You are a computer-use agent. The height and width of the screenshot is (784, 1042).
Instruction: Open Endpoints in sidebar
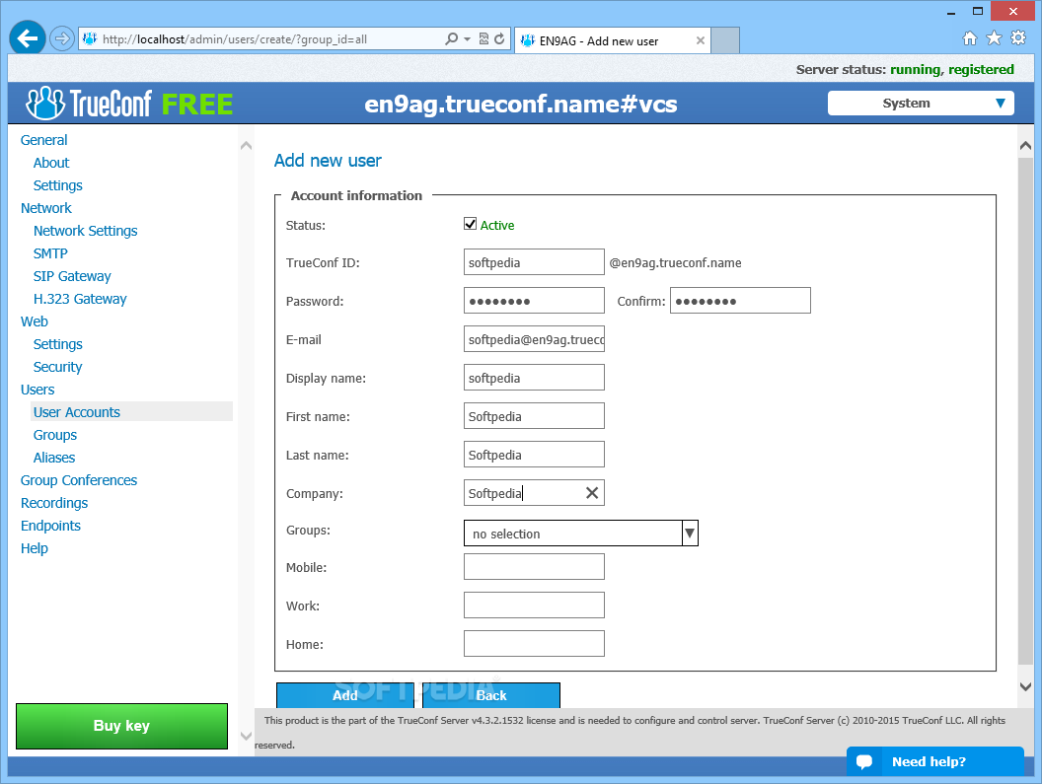pos(50,526)
